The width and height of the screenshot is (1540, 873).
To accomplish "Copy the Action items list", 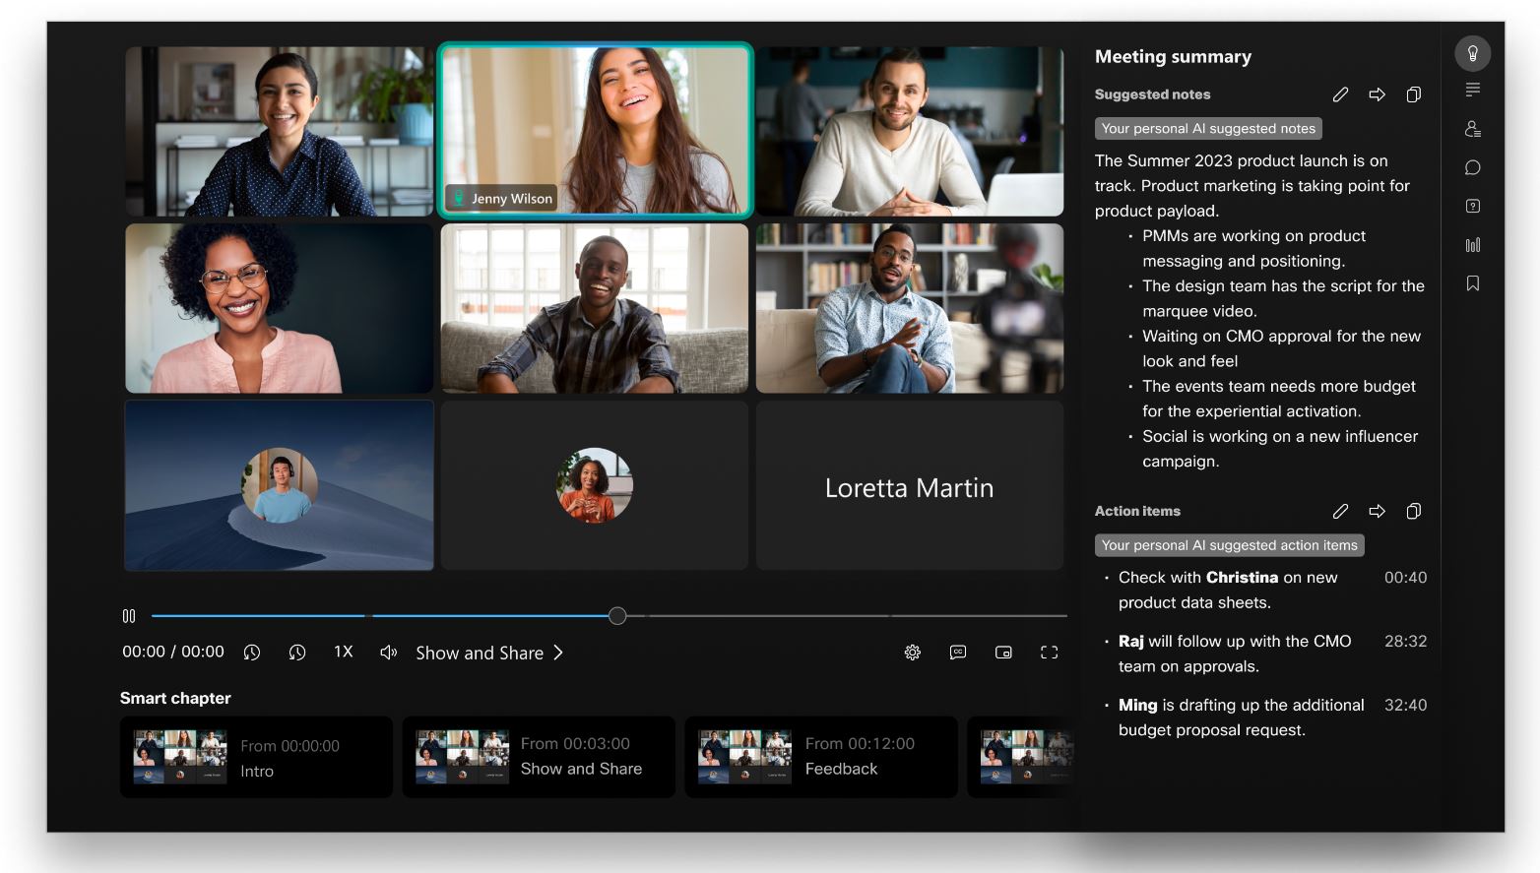I will 1413,511.
